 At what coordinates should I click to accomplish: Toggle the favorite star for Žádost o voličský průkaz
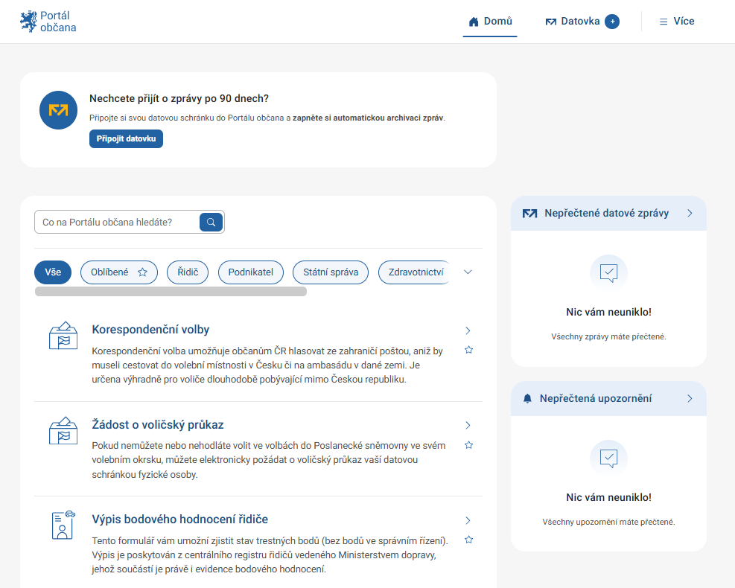pyautogui.click(x=468, y=445)
